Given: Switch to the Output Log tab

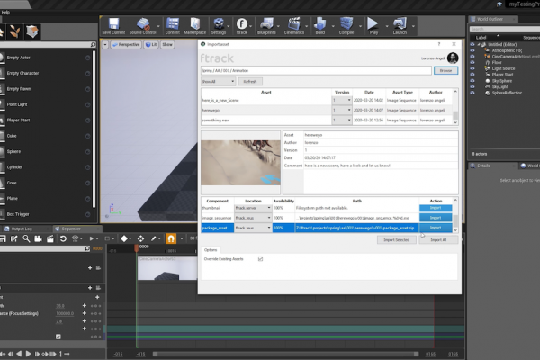Looking at the screenshot, I should tap(22, 229).
